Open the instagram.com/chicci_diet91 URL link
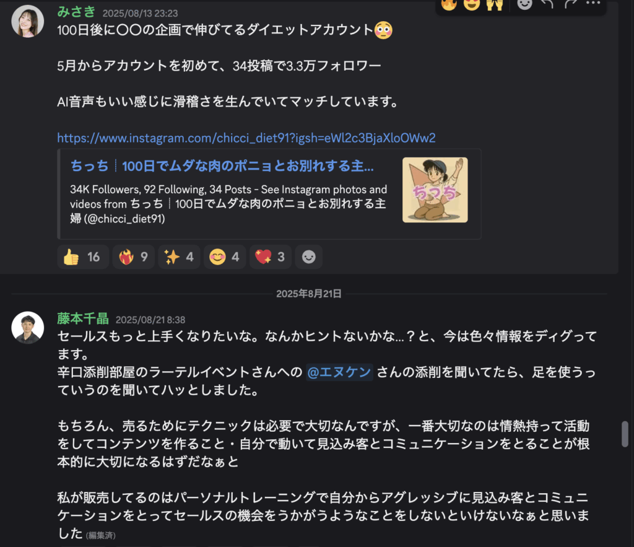Image resolution: width=634 pixels, height=547 pixels. click(246, 138)
